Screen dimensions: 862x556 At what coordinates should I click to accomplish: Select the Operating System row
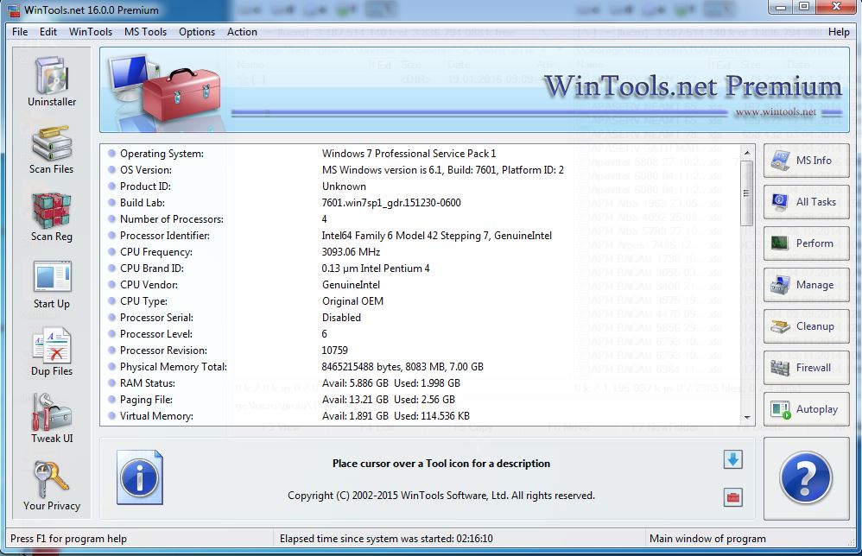click(421, 154)
